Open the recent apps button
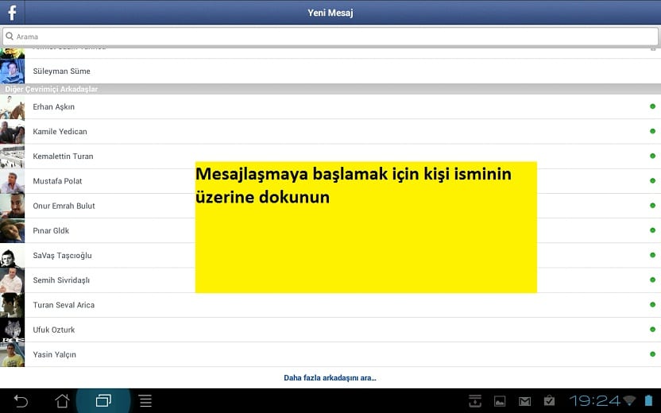Viewport: 661px width, 413px height. click(x=103, y=401)
